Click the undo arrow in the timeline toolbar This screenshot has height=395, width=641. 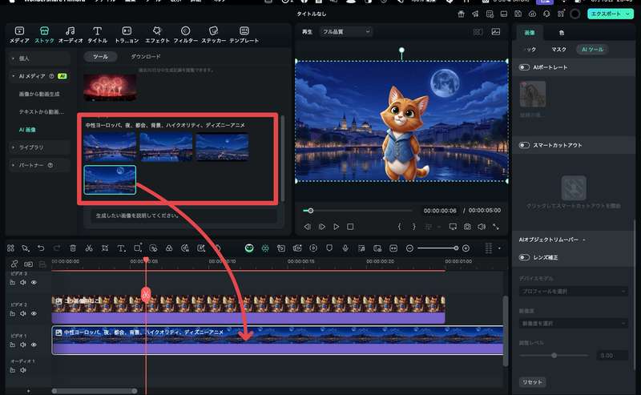point(41,248)
